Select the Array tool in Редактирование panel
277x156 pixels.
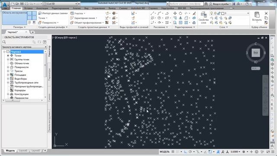pyautogui.click(x=186, y=23)
